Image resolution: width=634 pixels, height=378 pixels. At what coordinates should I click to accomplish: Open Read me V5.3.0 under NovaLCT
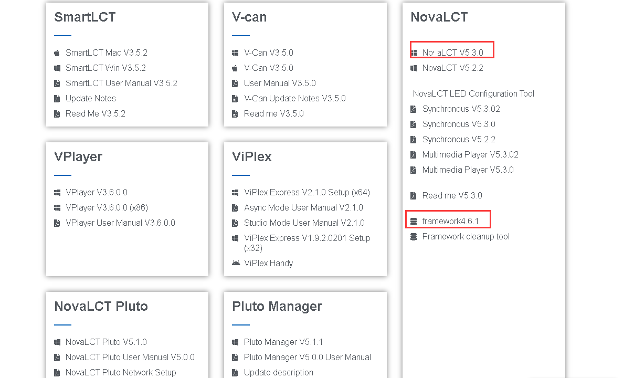452,196
